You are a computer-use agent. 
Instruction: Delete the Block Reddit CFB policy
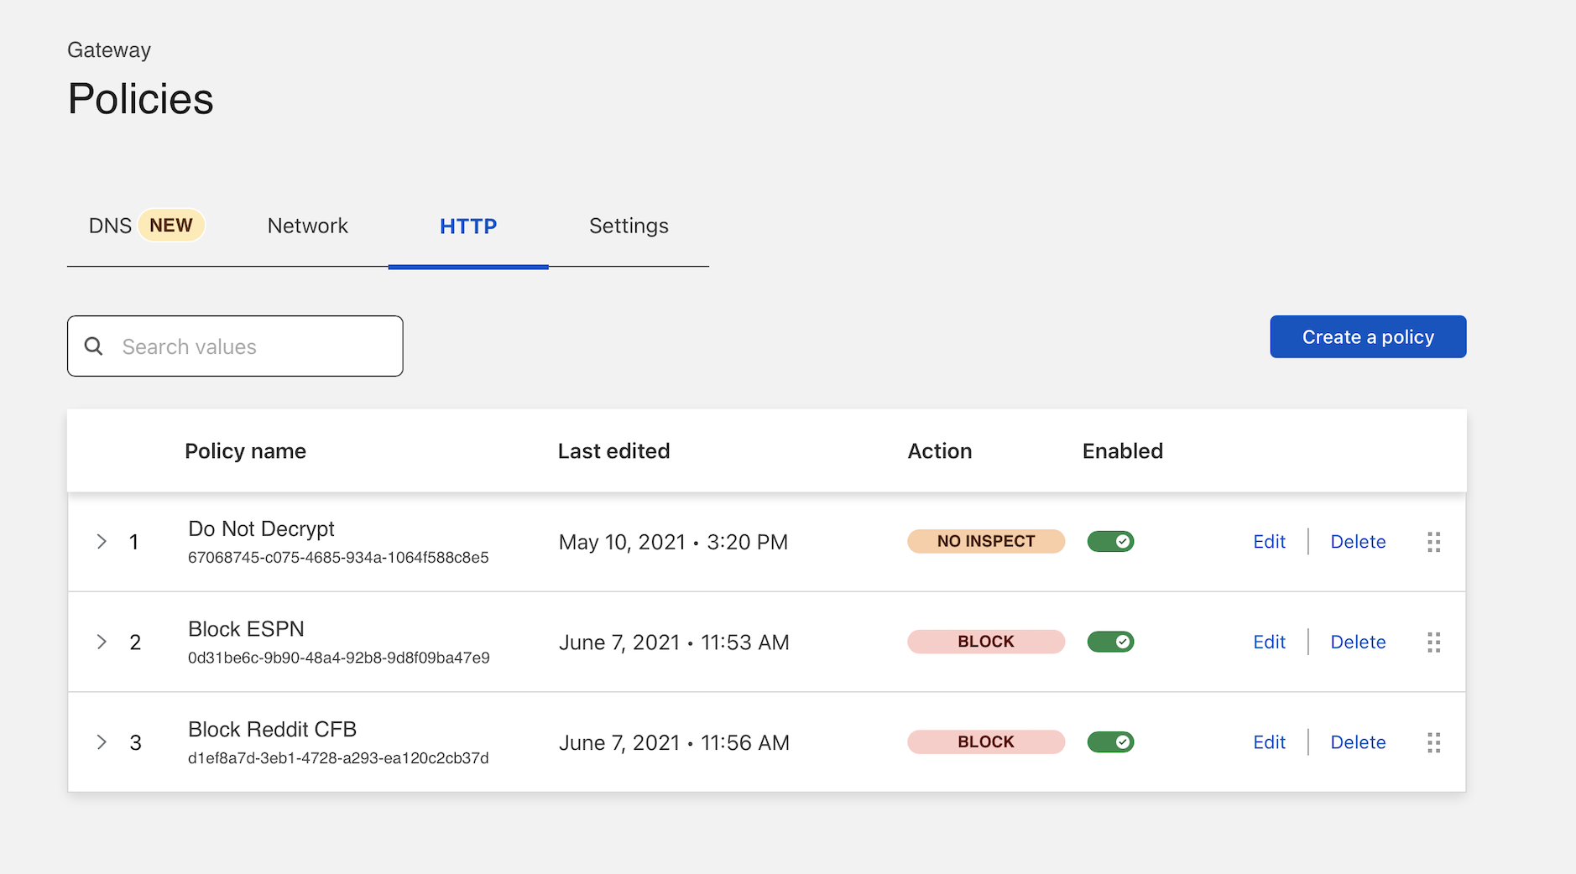coord(1358,742)
